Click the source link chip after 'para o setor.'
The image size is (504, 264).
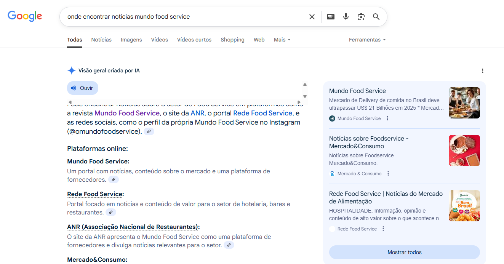(x=229, y=245)
